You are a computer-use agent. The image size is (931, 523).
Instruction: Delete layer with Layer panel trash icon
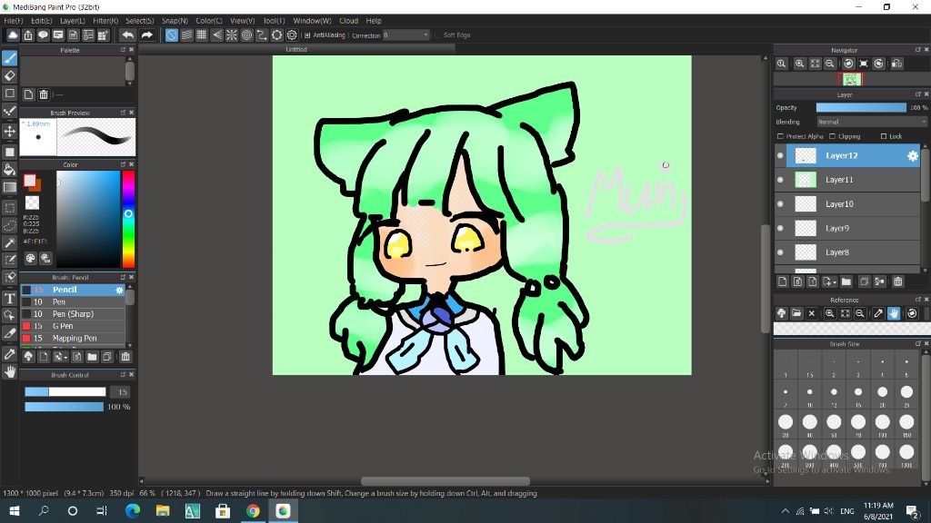tap(897, 281)
